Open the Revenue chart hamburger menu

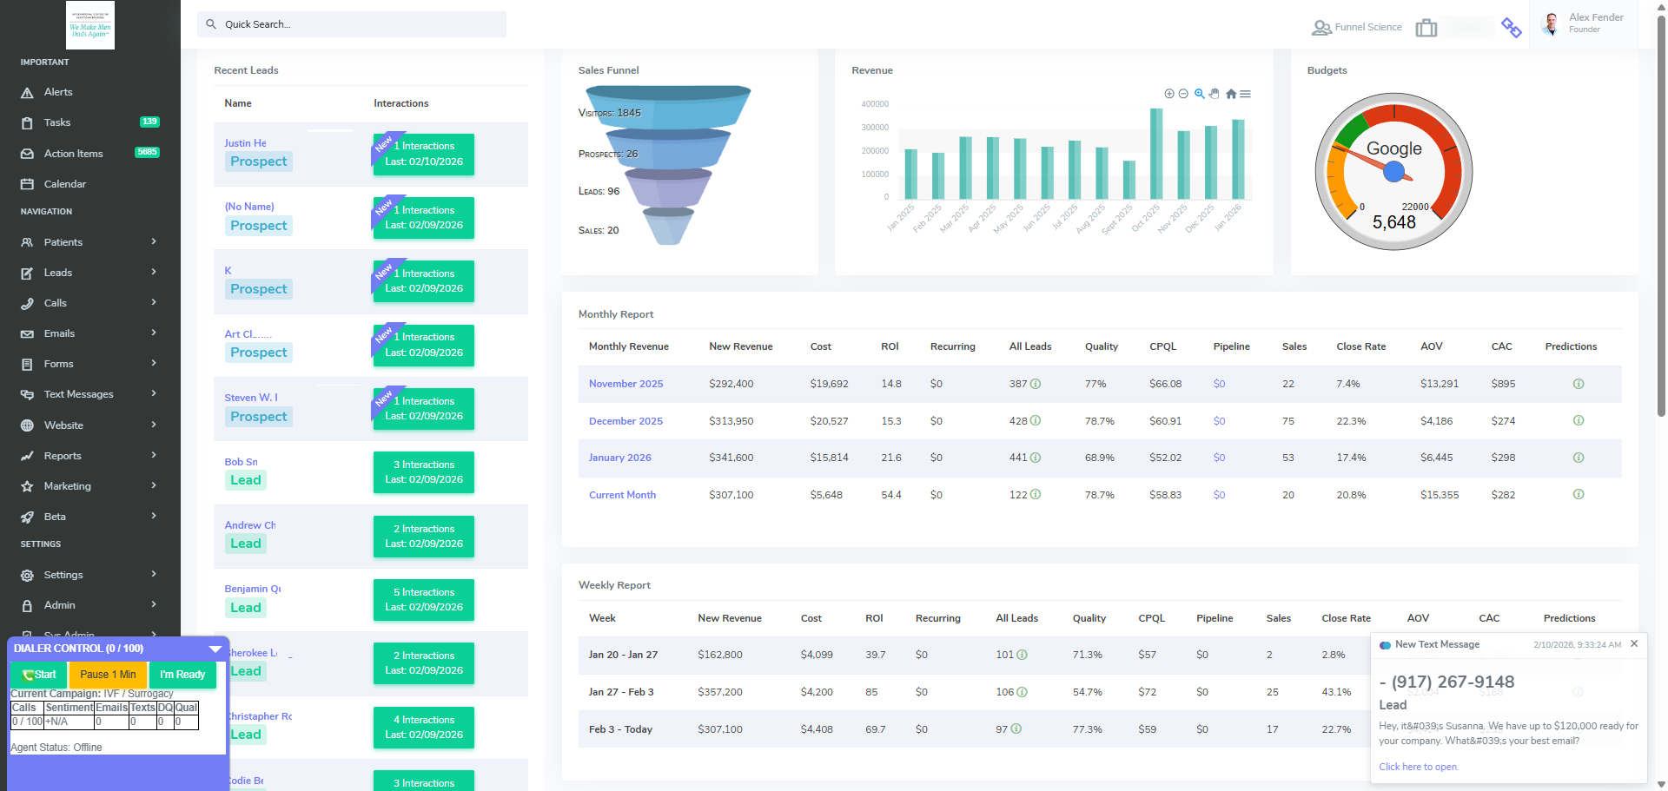pyautogui.click(x=1246, y=94)
